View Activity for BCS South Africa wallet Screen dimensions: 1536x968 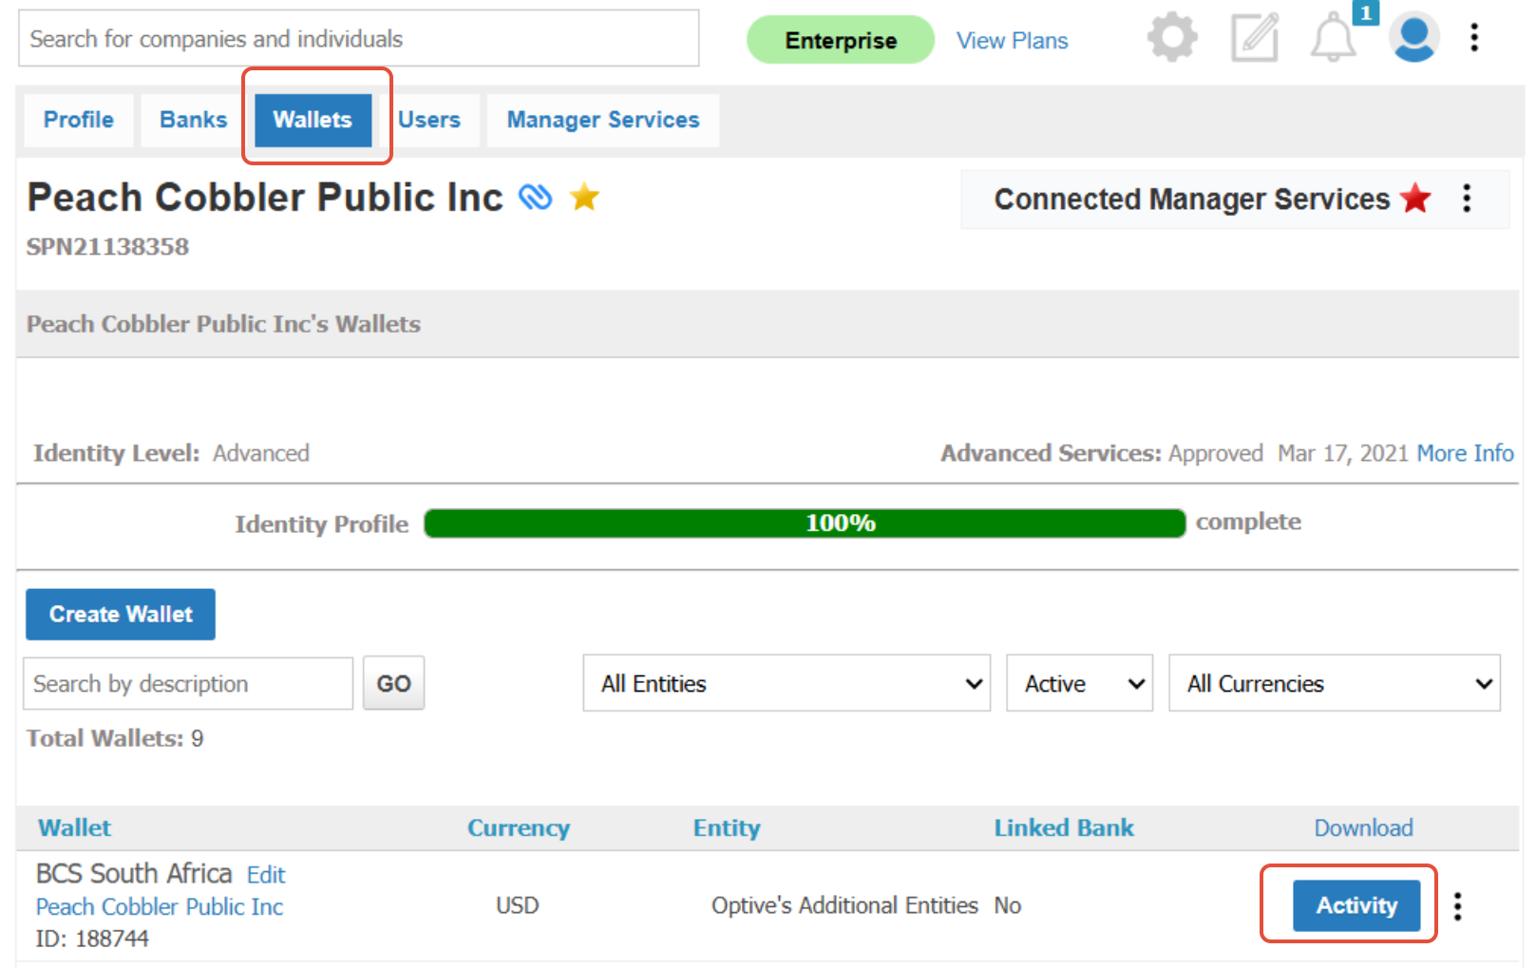pos(1356,905)
